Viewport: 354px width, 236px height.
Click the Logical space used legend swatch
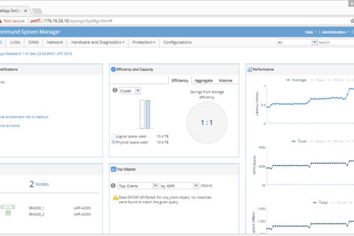point(113,136)
